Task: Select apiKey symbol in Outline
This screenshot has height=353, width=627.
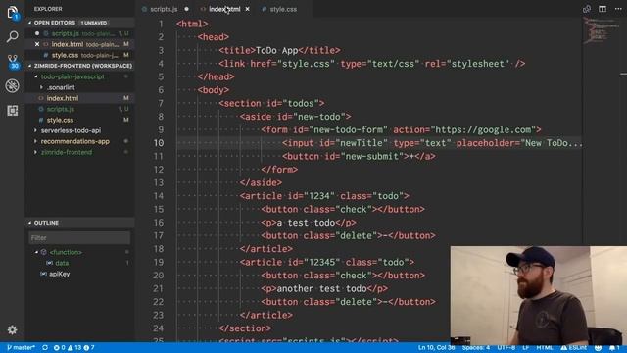Action: [59, 274]
